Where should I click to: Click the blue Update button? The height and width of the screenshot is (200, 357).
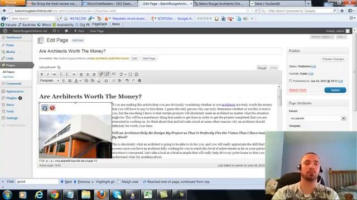(335, 90)
